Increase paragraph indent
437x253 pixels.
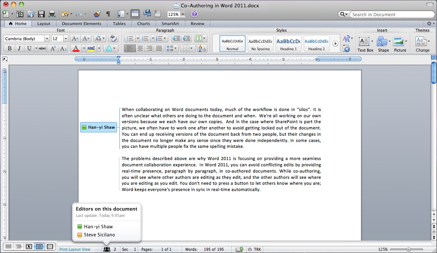(x=186, y=38)
